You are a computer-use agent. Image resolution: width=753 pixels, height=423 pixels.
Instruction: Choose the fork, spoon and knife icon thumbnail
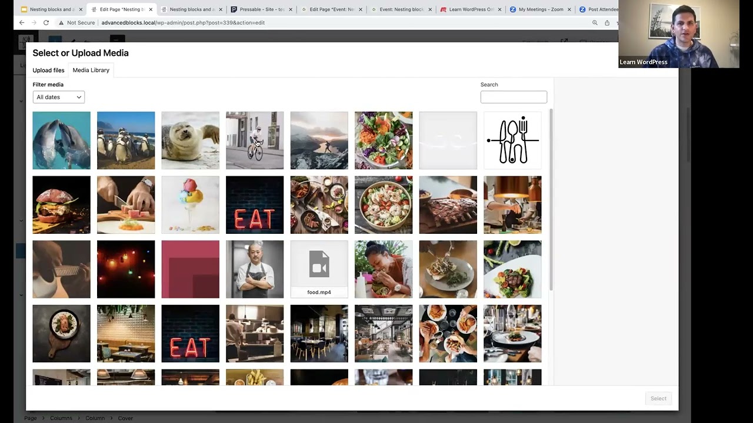(512, 140)
